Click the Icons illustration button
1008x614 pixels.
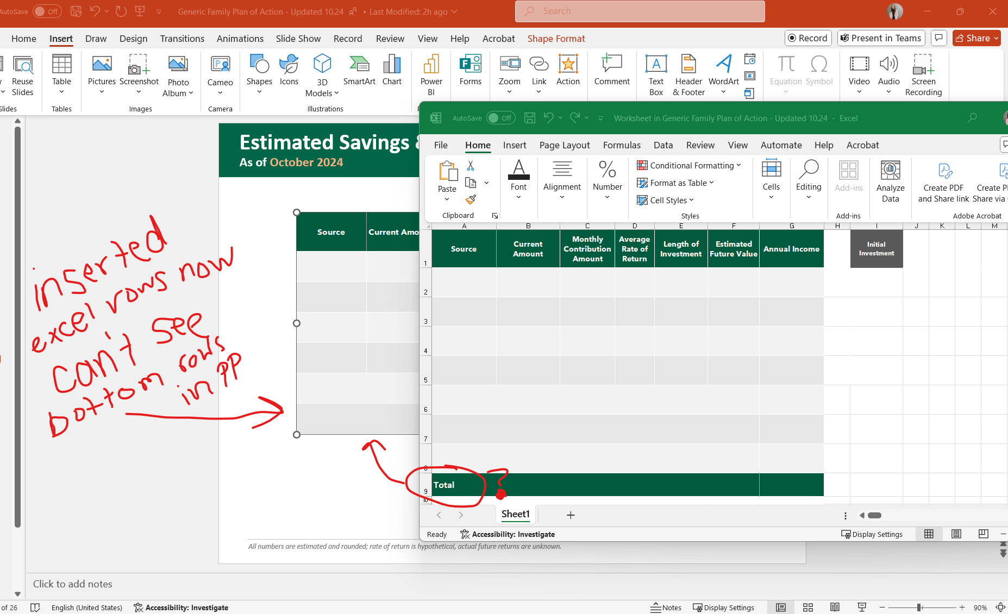[x=289, y=70]
